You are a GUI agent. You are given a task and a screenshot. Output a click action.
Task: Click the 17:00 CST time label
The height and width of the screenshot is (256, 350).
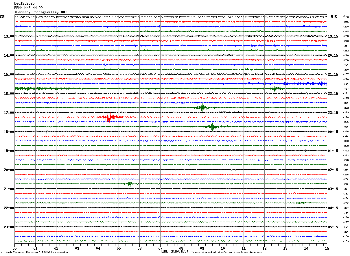coord(9,113)
